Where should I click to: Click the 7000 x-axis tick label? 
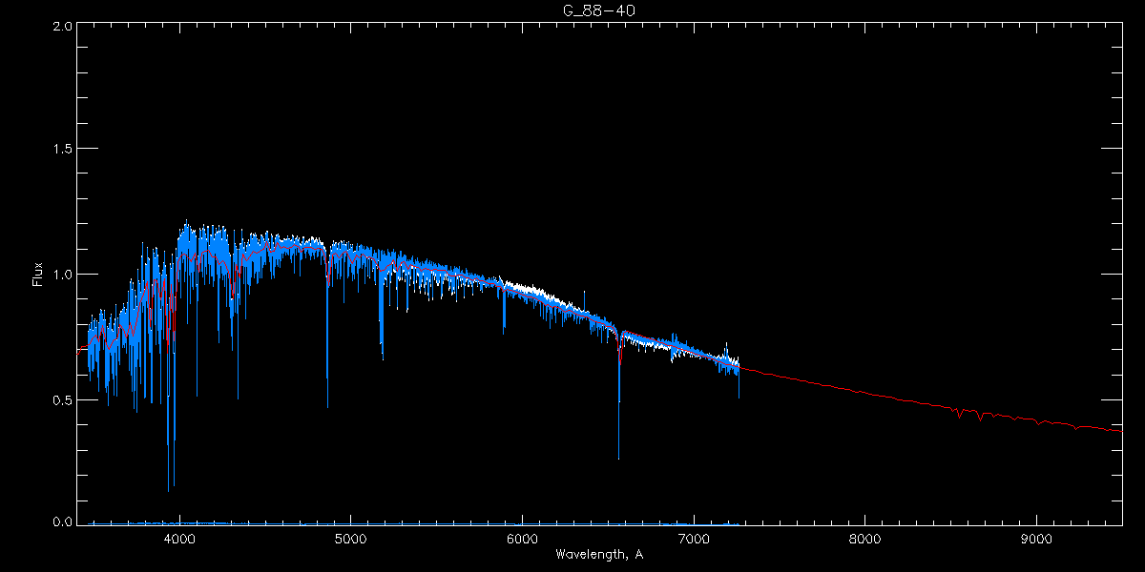click(x=694, y=539)
